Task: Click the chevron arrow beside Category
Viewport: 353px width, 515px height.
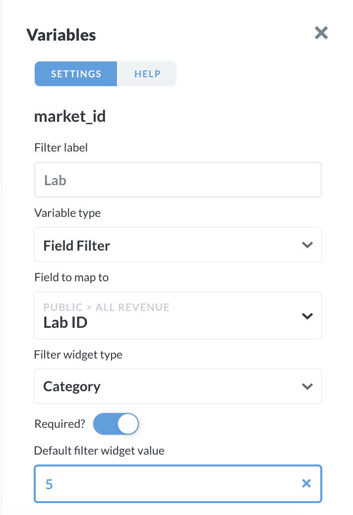Action: click(307, 386)
